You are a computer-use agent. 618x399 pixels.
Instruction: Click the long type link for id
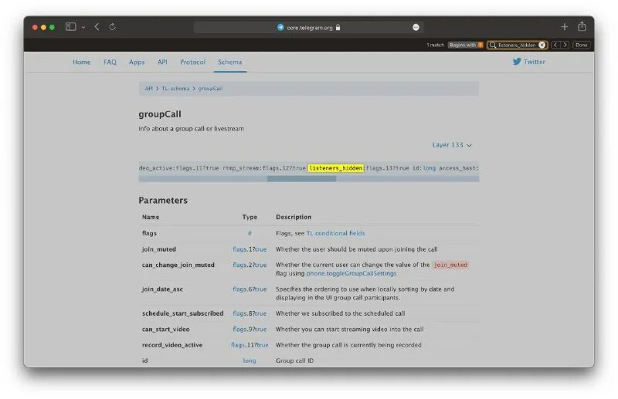pos(250,360)
